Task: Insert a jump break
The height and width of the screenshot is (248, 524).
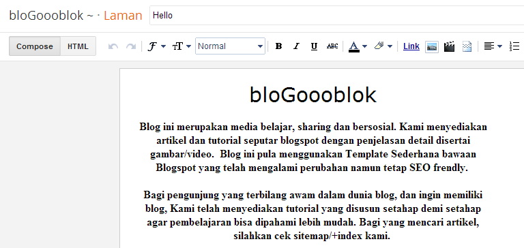Action: click(x=467, y=46)
